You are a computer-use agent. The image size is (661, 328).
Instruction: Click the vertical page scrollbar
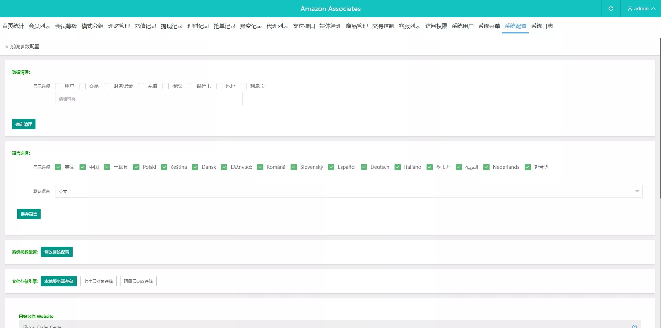[660, 117]
